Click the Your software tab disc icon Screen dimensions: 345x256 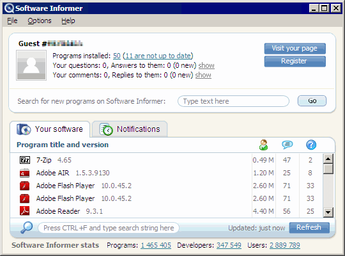(x=24, y=129)
